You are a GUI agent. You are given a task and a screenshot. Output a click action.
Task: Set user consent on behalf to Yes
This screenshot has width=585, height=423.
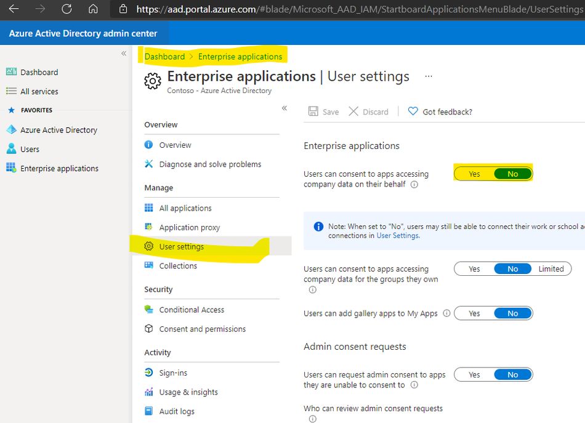point(474,174)
